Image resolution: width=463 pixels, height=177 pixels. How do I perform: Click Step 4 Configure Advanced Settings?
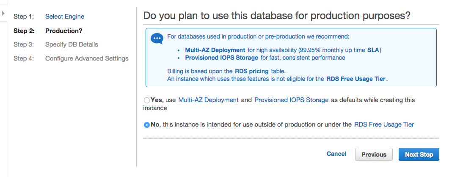click(x=87, y=58)
